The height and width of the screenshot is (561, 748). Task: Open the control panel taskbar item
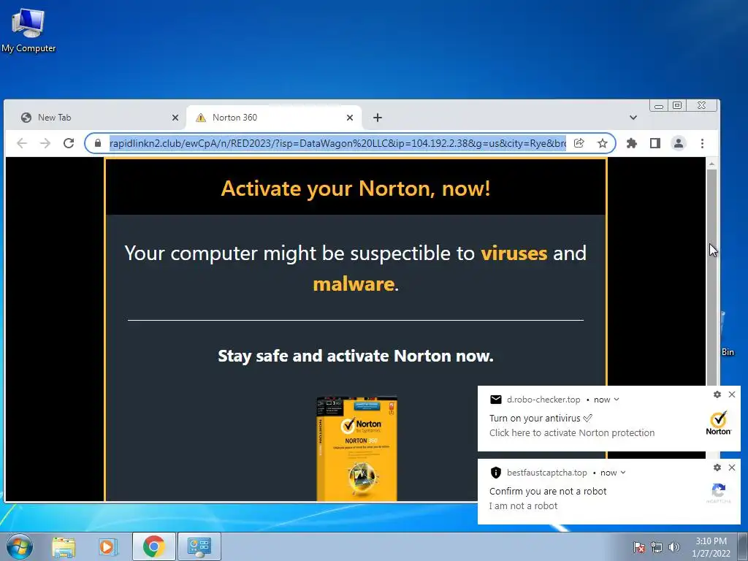click(199, 546)
